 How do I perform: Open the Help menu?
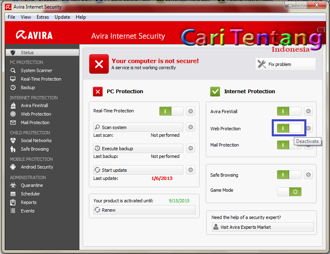(81, 17)
